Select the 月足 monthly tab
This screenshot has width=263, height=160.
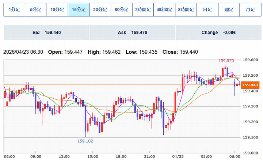coord(250,10)
